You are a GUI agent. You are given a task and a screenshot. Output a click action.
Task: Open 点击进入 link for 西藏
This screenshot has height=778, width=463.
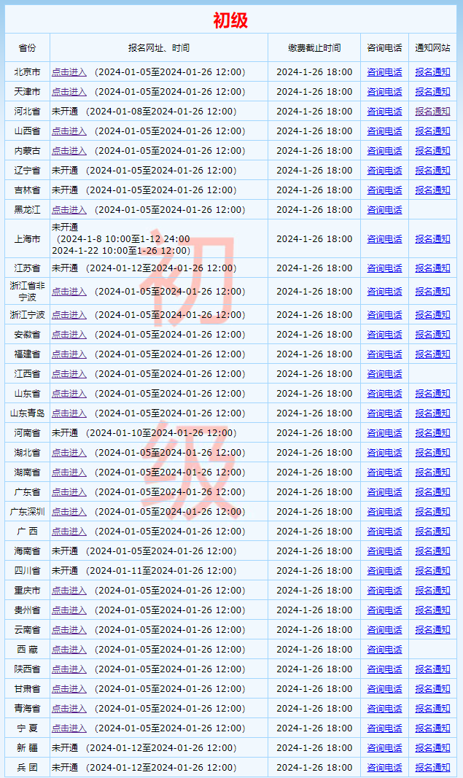(x=69, y=650)
